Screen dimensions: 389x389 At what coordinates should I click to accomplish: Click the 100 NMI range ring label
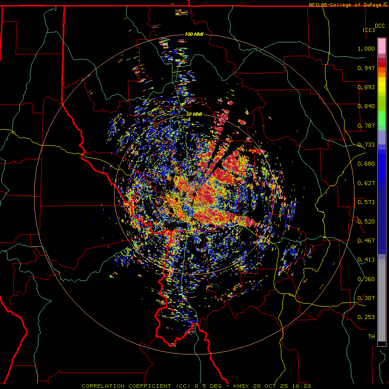click(x=194, y=34)
